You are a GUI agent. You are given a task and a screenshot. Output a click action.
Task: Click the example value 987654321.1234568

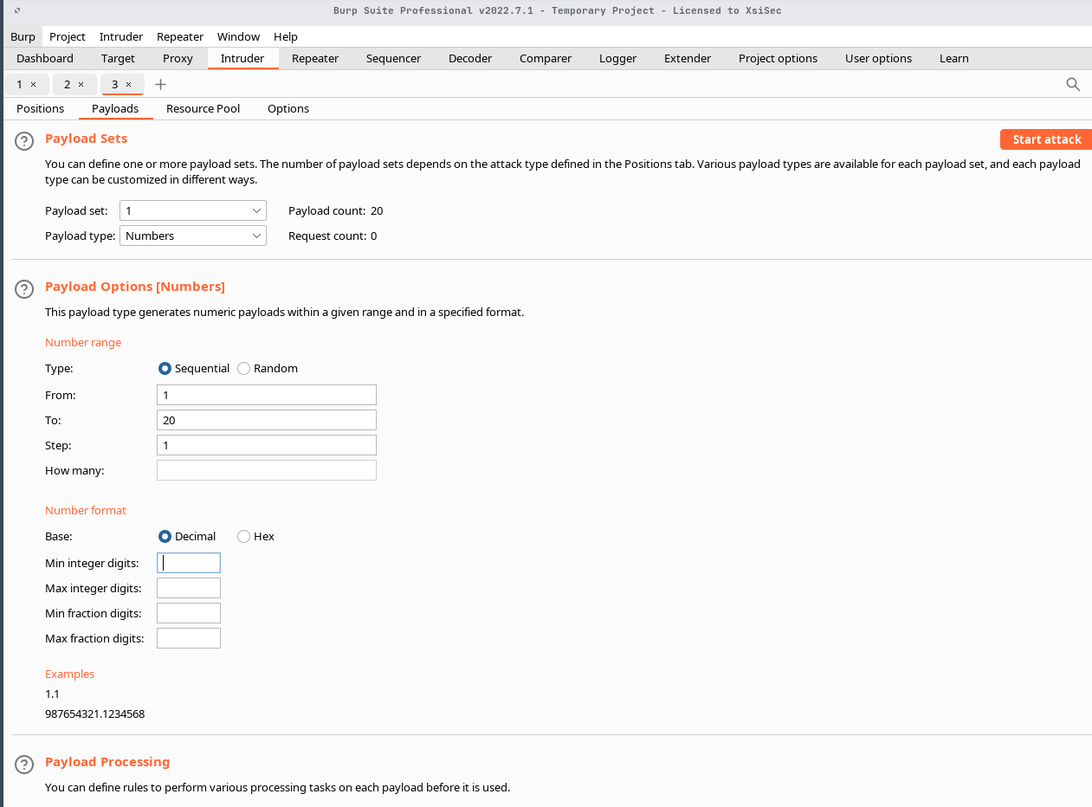point(94,714)
